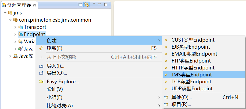Screen dimensions: 246x109
Task: Expand the Transport tree node
Action: pos(15,27)
